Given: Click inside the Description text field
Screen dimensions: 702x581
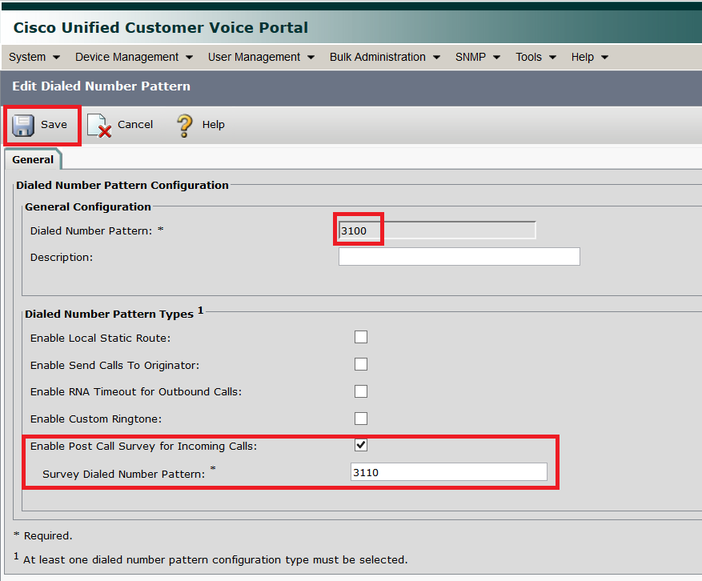Looking at the screenshot, I should [x=459, y=256].
